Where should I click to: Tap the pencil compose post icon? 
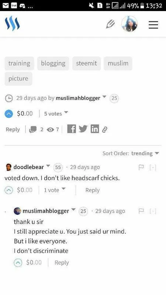pos(110,24)
